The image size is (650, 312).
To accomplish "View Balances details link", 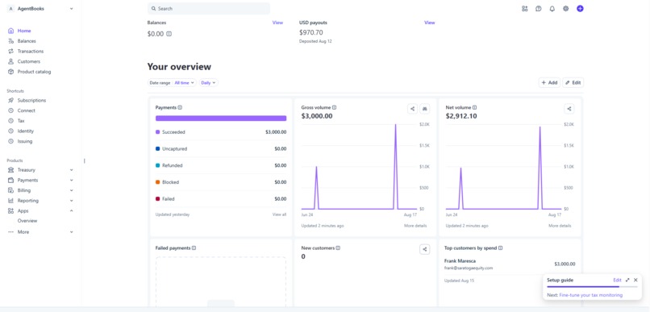I will click(277, 23).
